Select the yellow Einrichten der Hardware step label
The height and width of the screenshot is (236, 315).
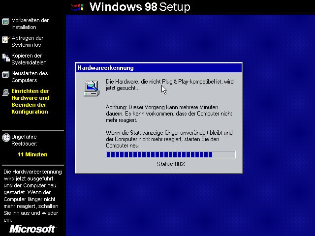point(30,101)
